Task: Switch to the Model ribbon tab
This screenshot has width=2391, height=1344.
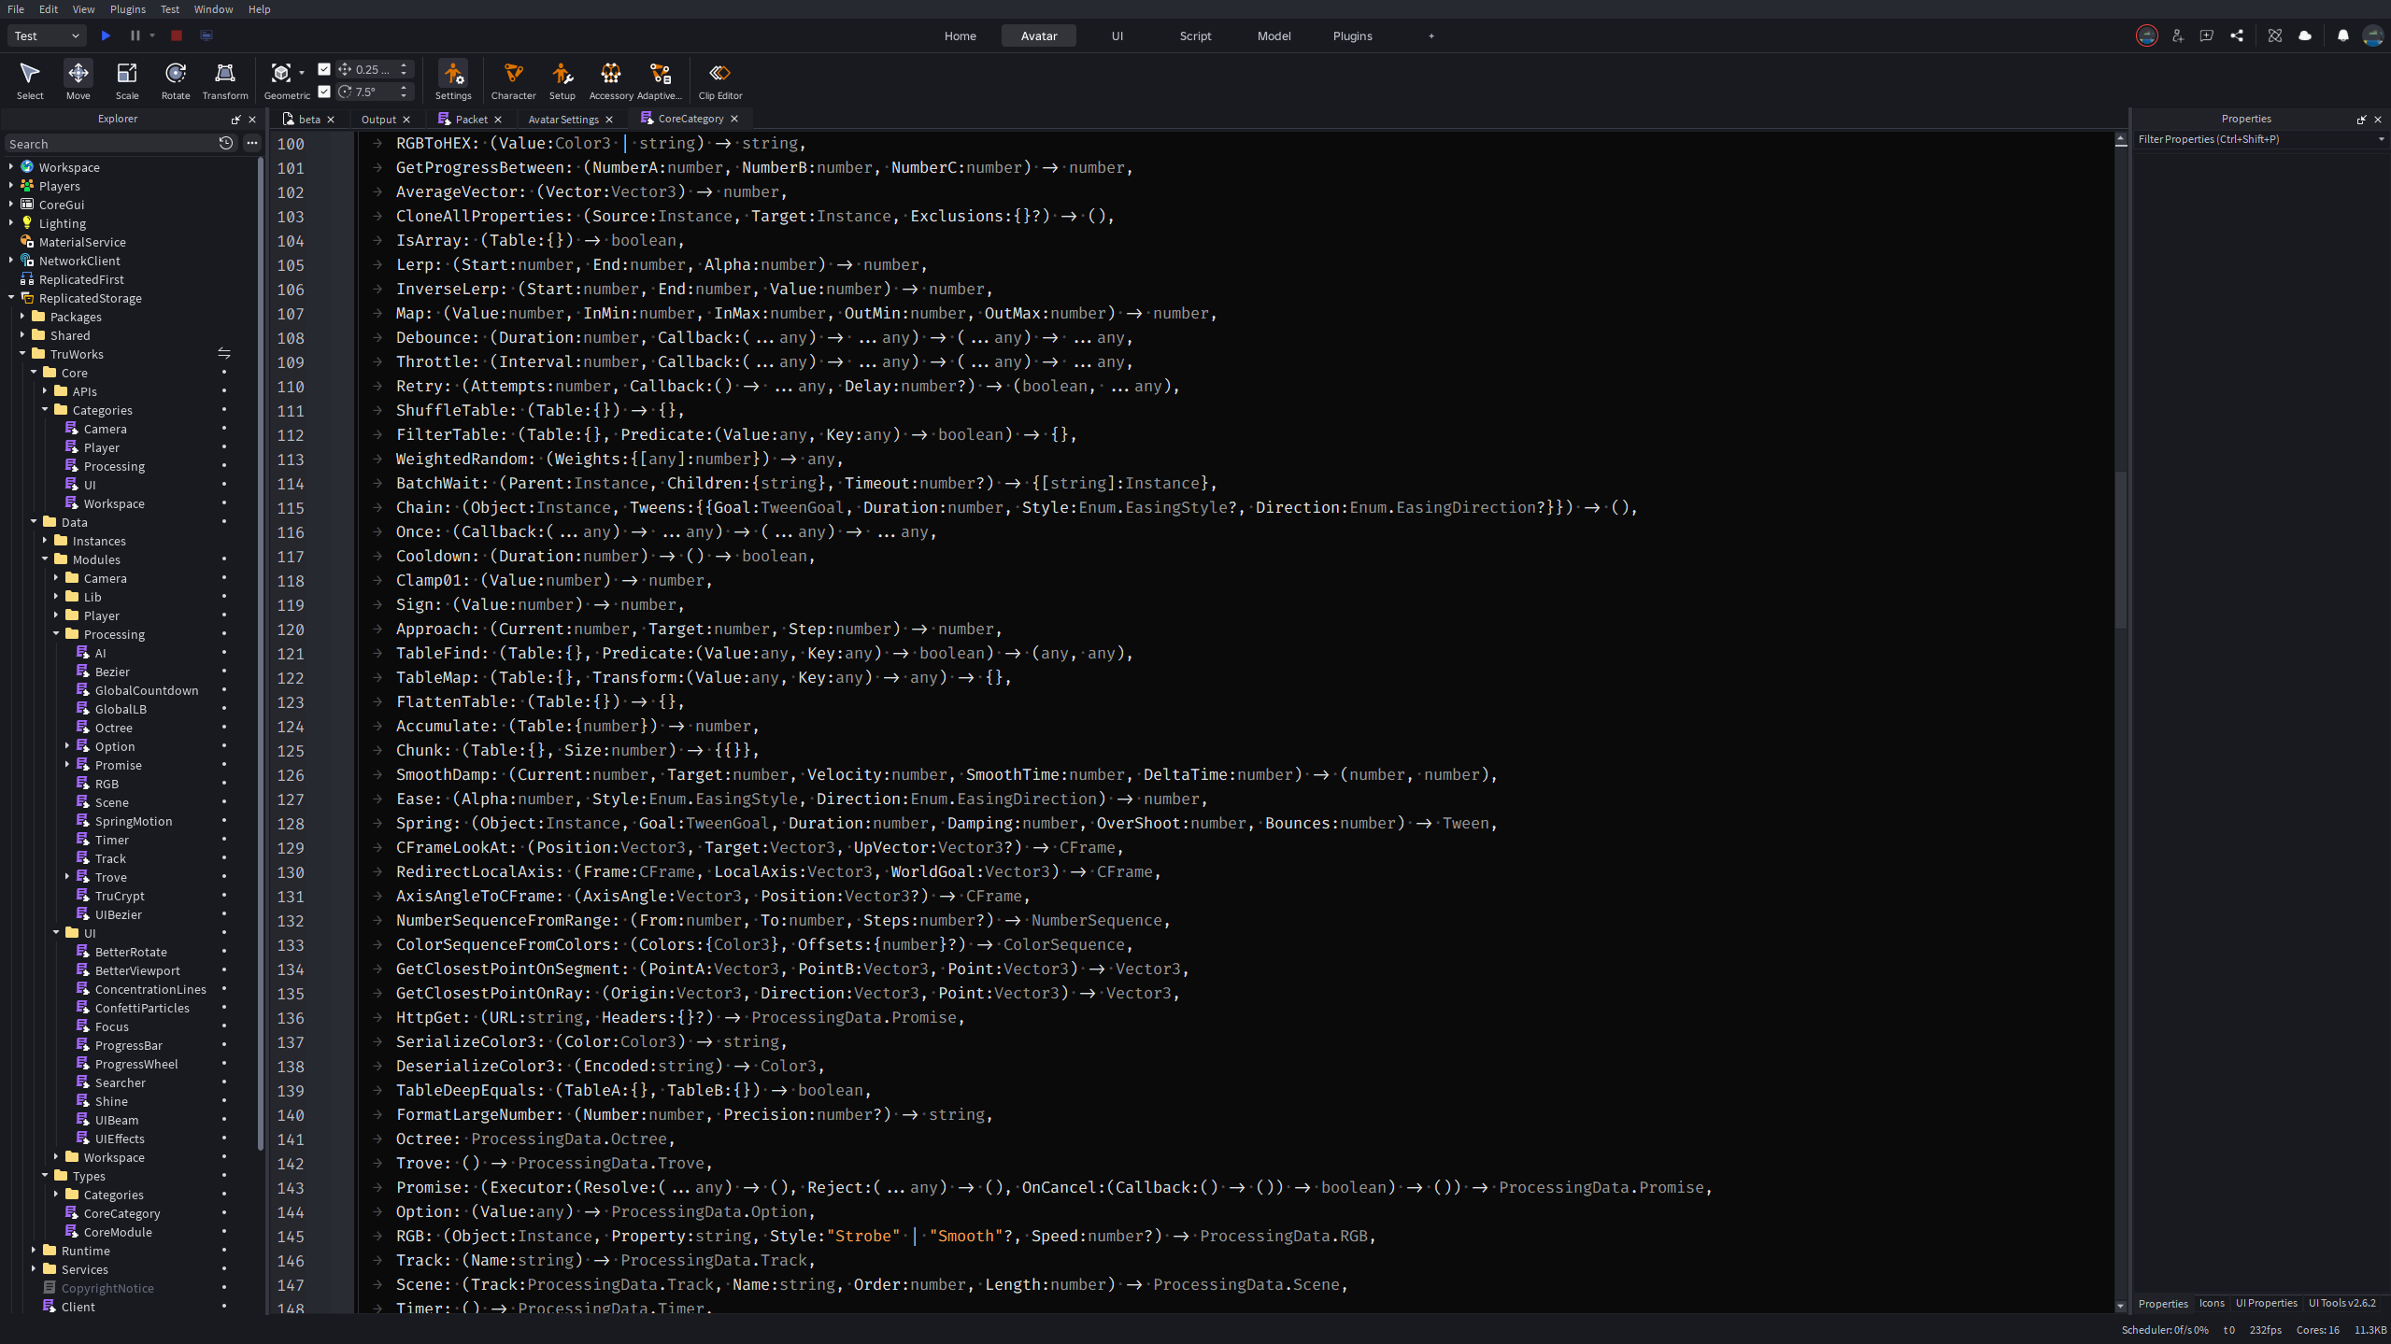Action: pyautogui.click(x=1274, y=35)
